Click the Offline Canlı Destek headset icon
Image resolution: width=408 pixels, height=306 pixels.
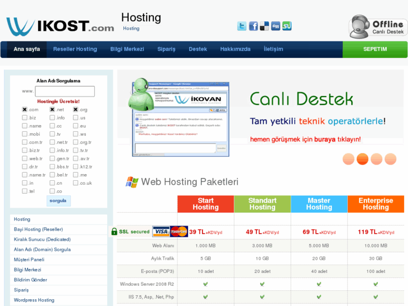(359, 26)
